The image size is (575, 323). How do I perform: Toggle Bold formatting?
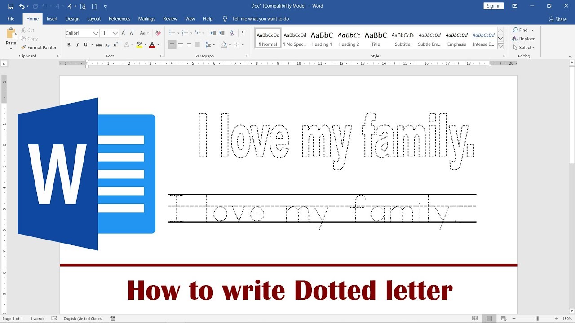tap(69, 45)
